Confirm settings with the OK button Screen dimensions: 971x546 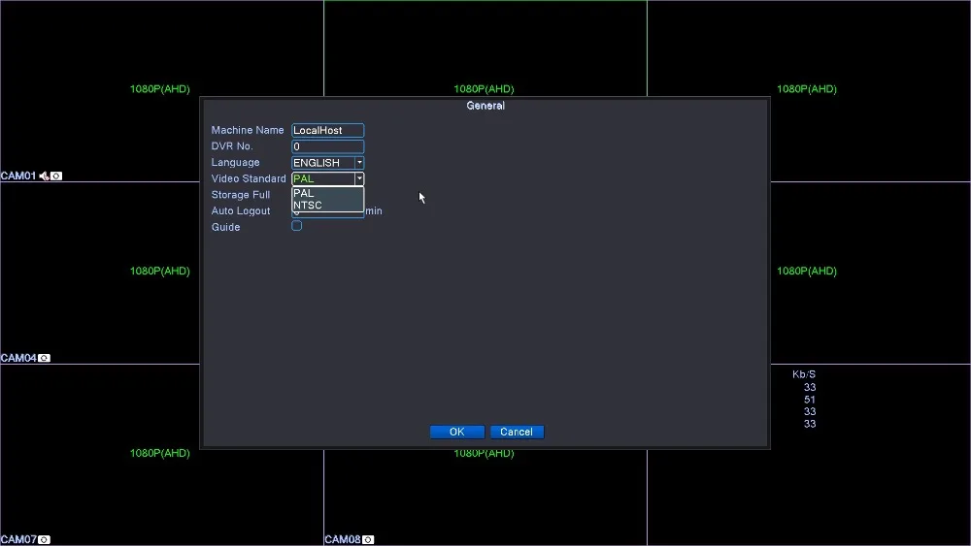(457, 432)
